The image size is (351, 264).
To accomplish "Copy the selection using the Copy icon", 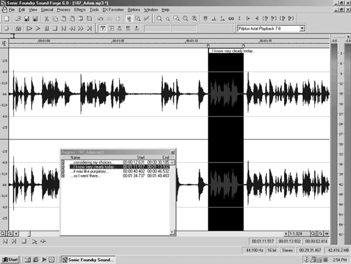I will pyautogui.click(x=55, y=19).
